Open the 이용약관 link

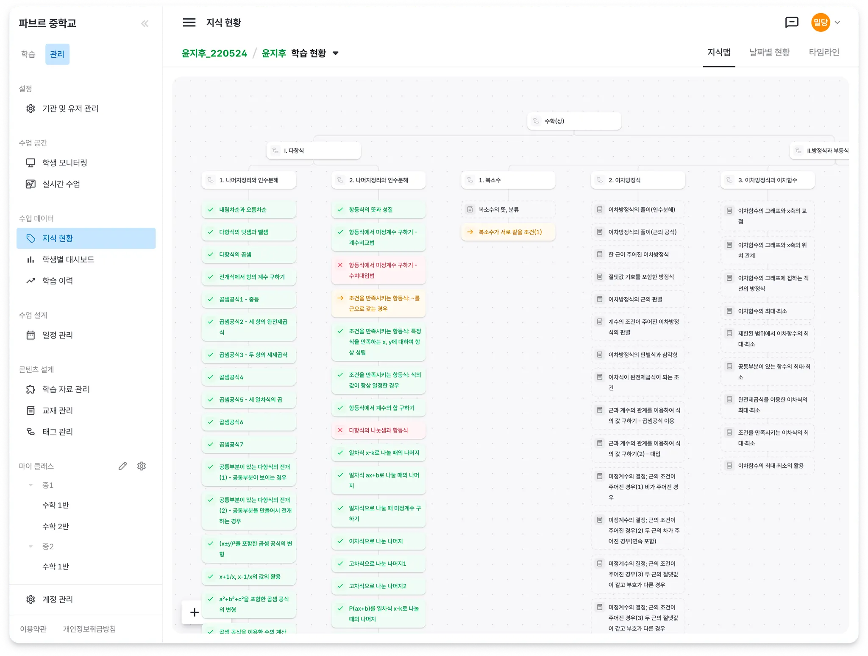33,629
